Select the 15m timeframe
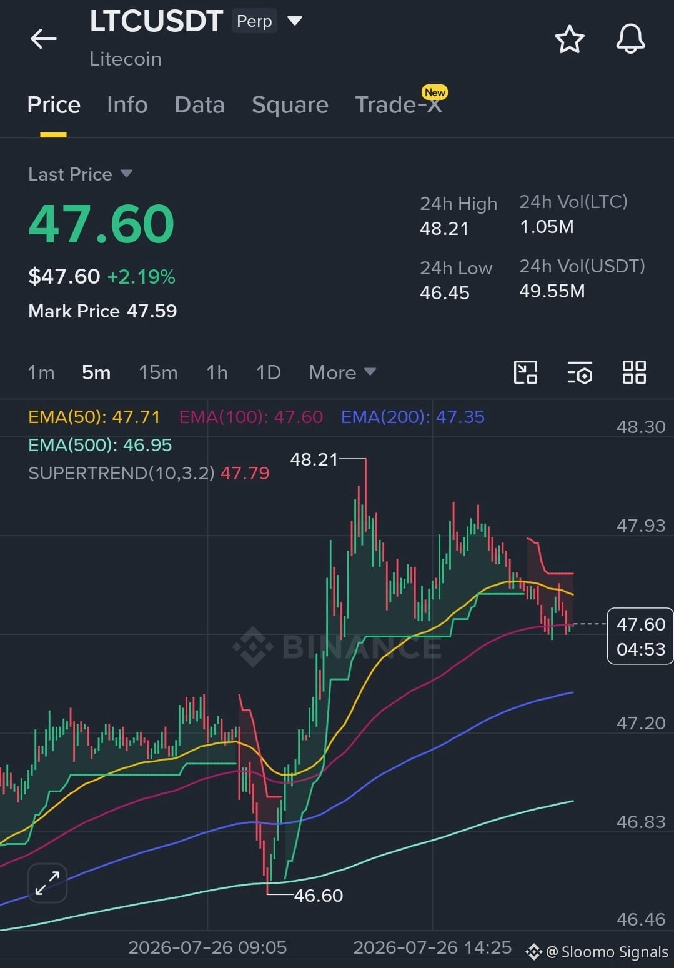The height and width of the screenshot is (968, 674). [x=158, y=372]
